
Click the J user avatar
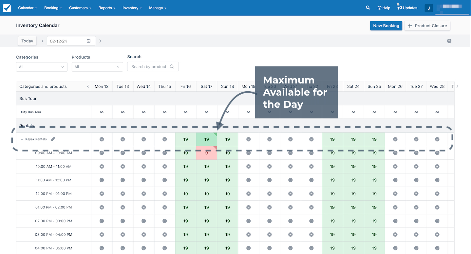coord(429,8)
